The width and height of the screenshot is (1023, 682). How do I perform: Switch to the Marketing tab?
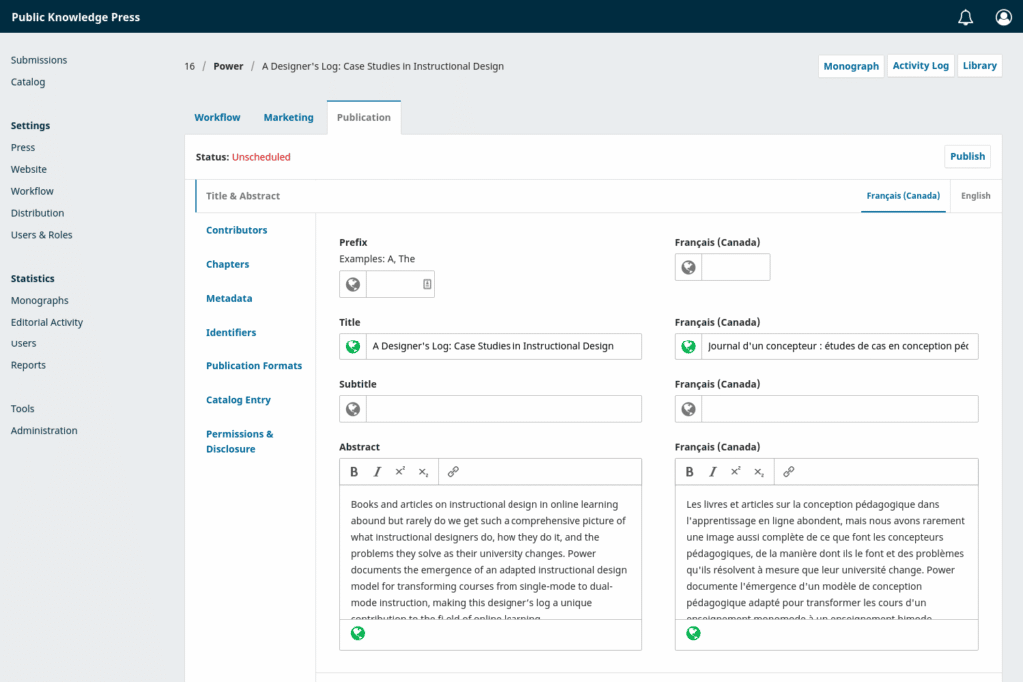pos(288,117)
